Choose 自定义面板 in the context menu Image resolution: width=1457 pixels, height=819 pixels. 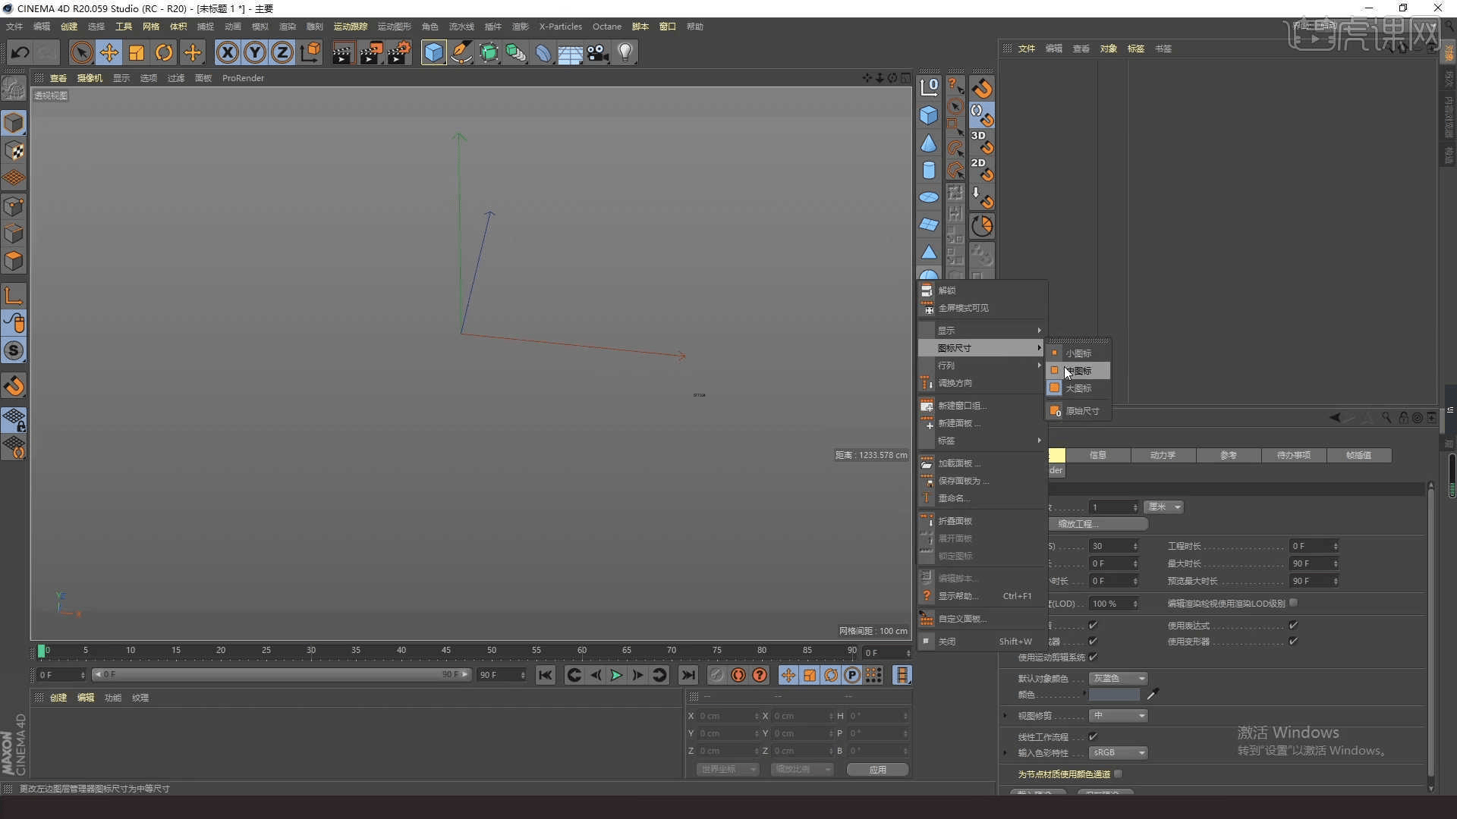point(982,619)
